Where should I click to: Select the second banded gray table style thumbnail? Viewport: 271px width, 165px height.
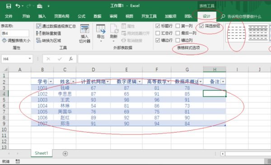[258, 33]
